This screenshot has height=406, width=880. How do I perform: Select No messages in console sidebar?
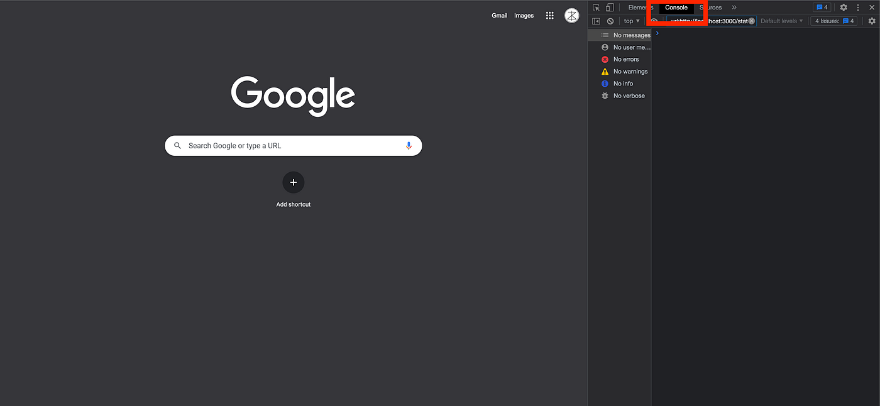pyautogui.click(x=619, y=35)
